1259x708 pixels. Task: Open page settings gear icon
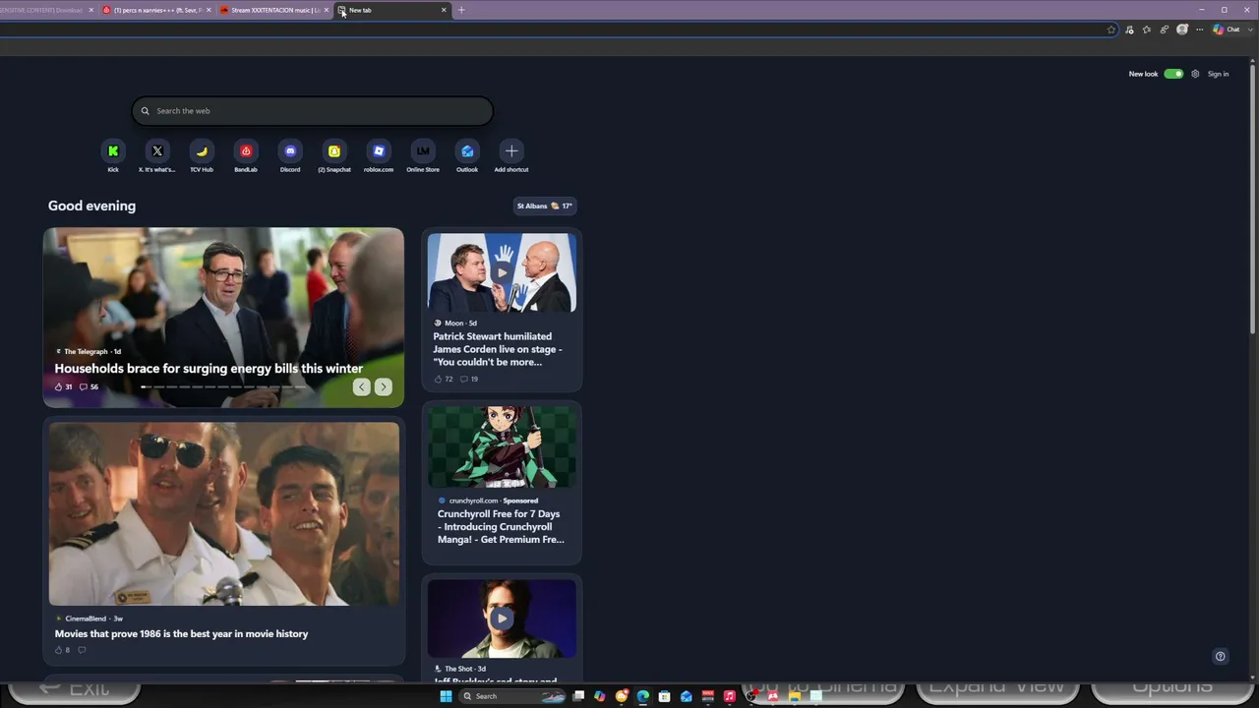coord(1195,74)
